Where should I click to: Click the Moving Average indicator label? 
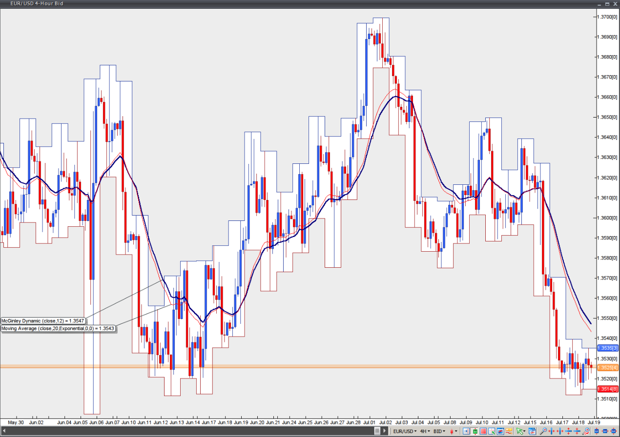58,329
